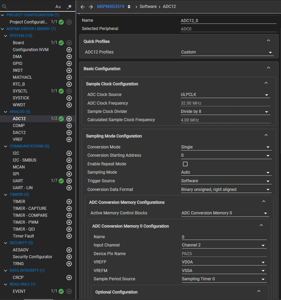Add a VREF instance
The height and width of the screenshot is (300, 281).
tap(69, 139)
